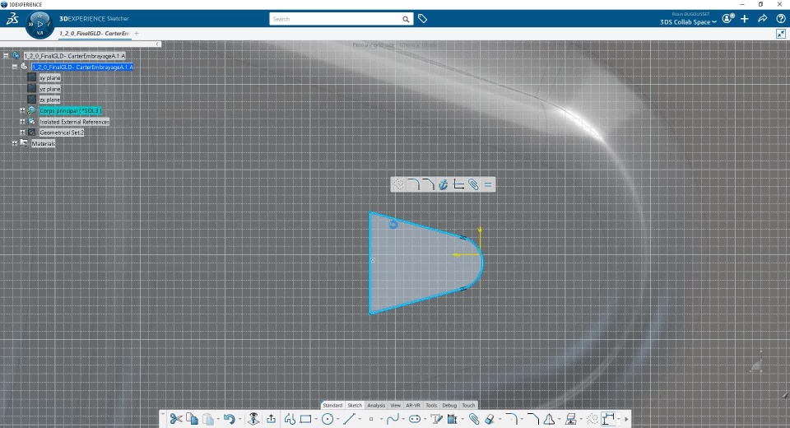Click the Chamfer icon in floating context toolbar
The width and height of the screenshot is (790, 428).
(x=428, y=184)
